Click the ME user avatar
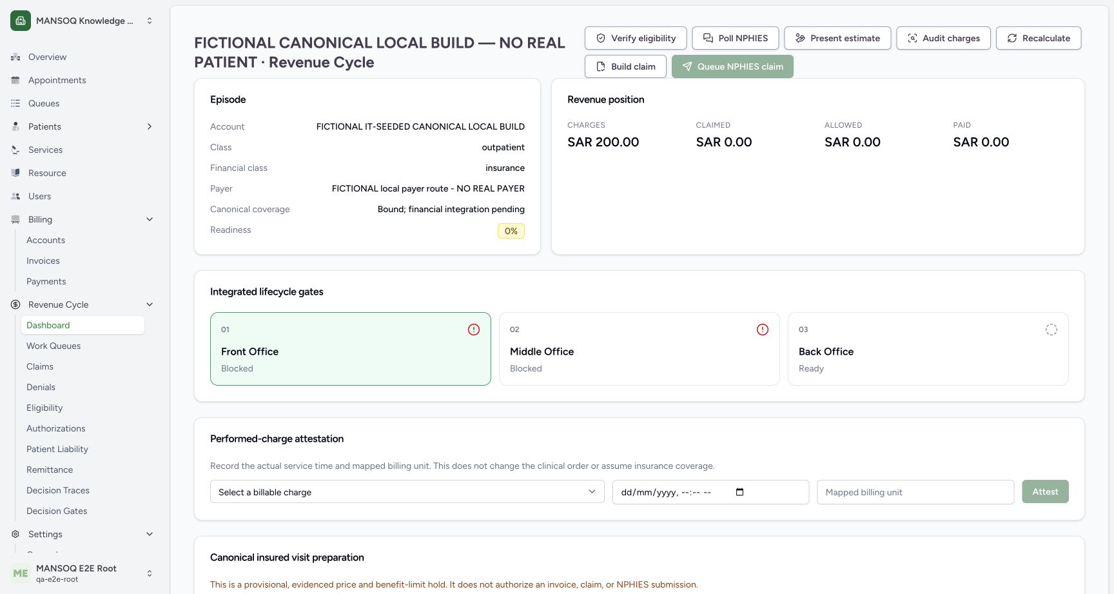Viewport: 1114px width, 594px height. coord(21,573)
